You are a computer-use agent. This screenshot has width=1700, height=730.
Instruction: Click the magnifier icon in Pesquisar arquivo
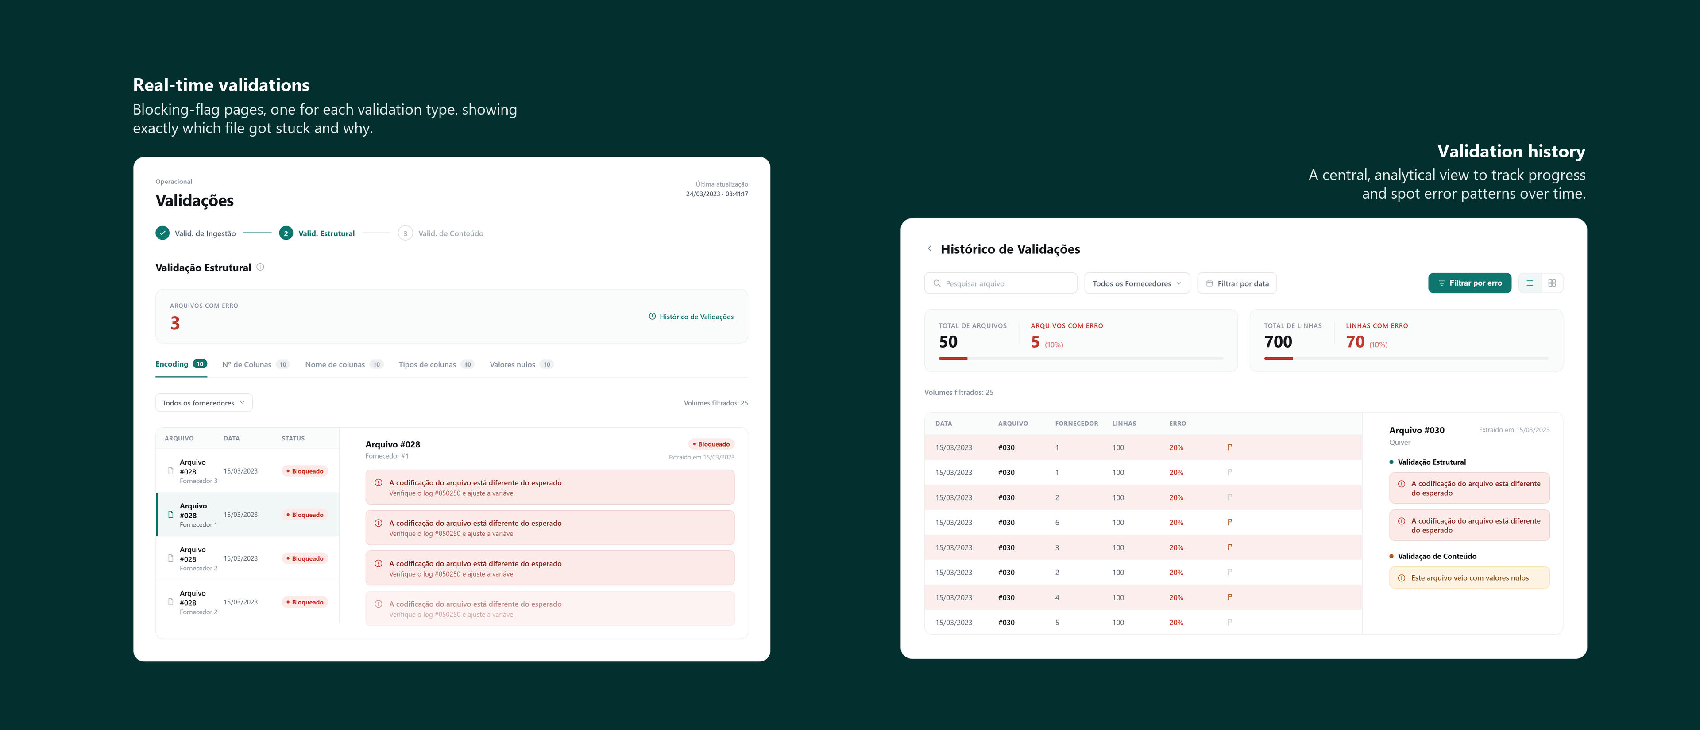point(936,283)
